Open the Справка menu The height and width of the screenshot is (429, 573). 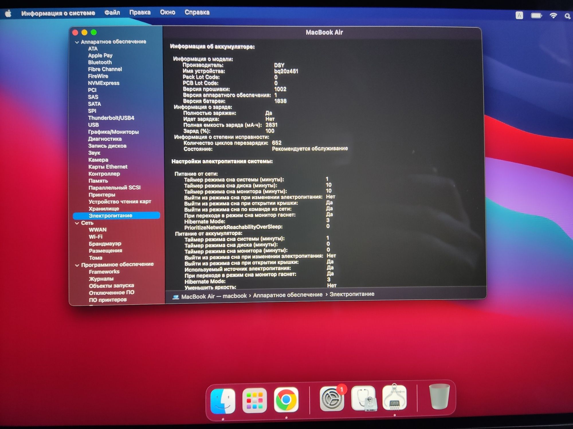[197, 12]
